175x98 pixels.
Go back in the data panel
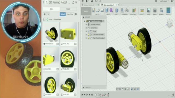pos(43,2)
